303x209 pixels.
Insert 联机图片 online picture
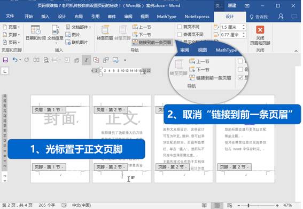[77, 42]
